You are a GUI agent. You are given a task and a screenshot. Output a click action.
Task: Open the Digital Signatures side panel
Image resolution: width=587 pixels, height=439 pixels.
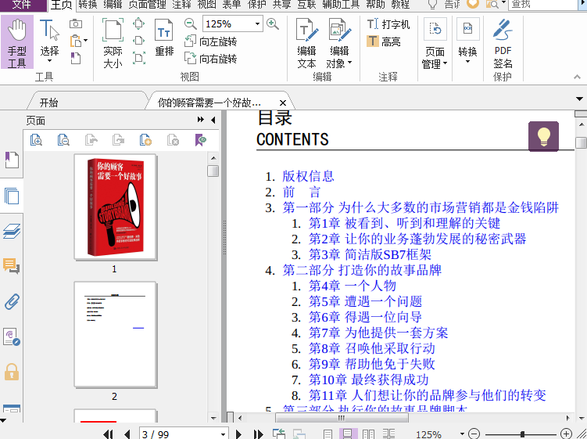[12, 336]
